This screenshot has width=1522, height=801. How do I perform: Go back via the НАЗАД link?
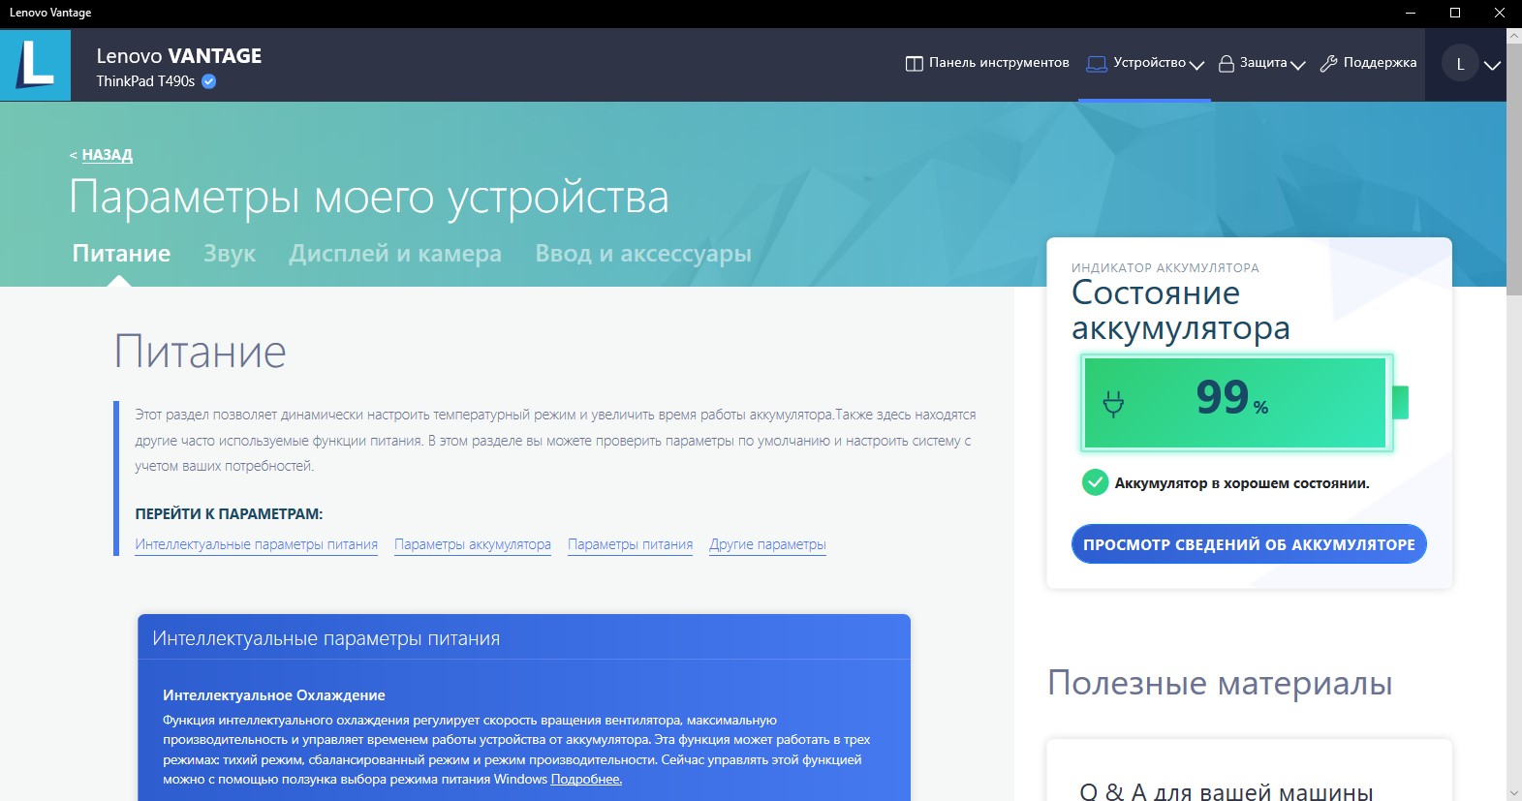[x=107, y=155]
